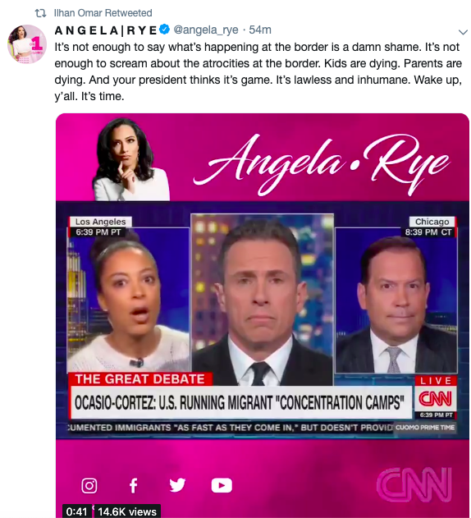This screenshot has width=471, height=518.
Task: Open the 54m tweet timestamp
Action: tap(260, 30)
